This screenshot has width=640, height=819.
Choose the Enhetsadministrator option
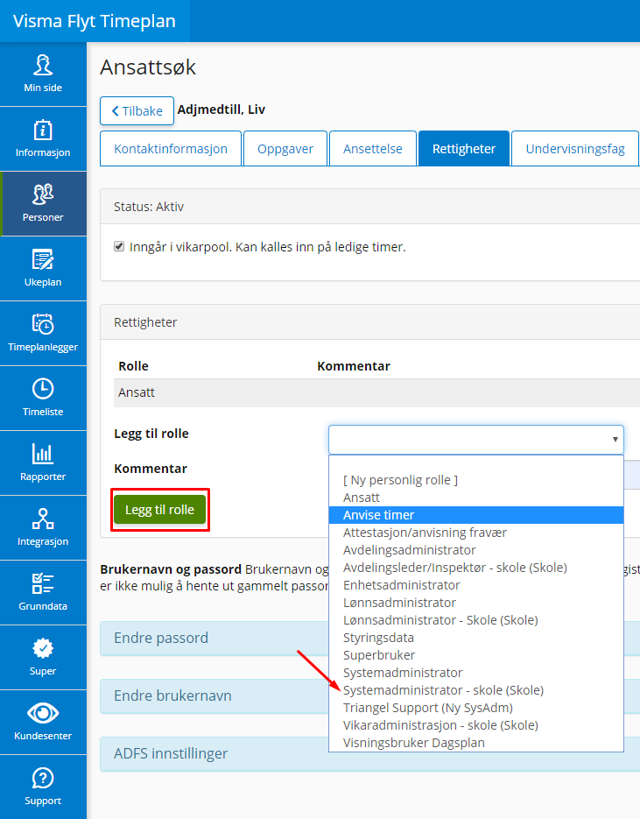[x=476, y=585]
